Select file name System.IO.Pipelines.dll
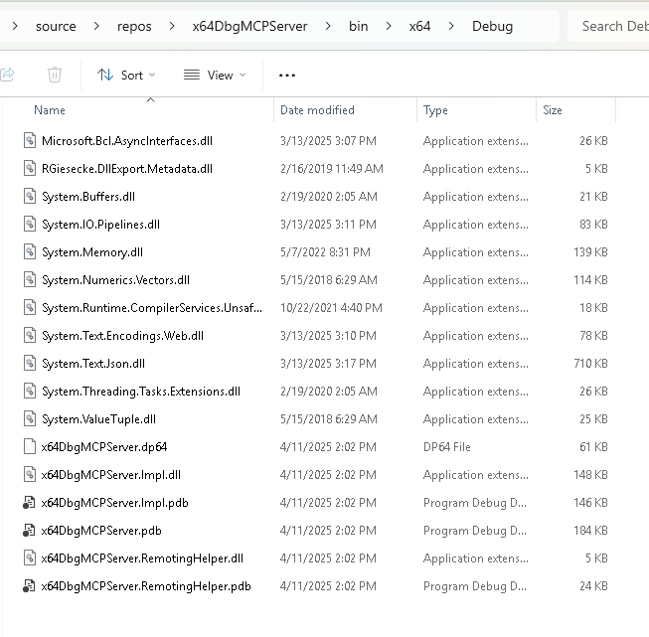The image size is (649, 637). coord(100,225)
